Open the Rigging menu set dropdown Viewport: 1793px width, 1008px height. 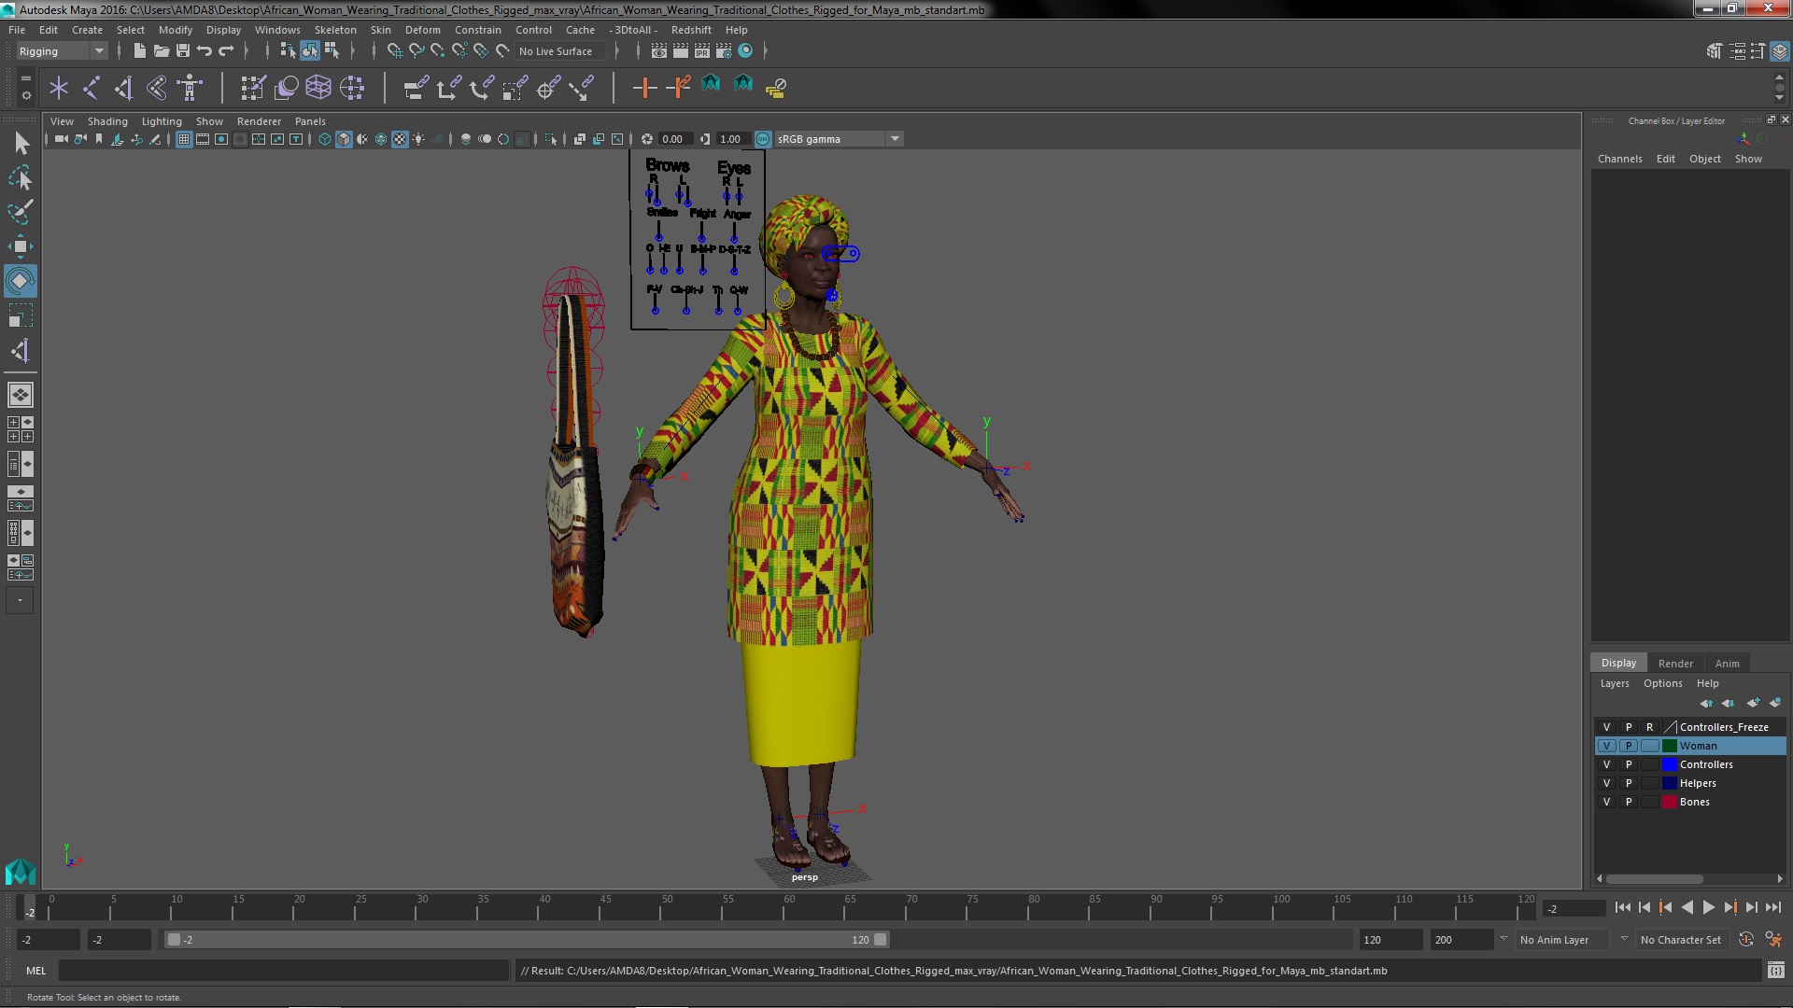(x=62, y=51)
